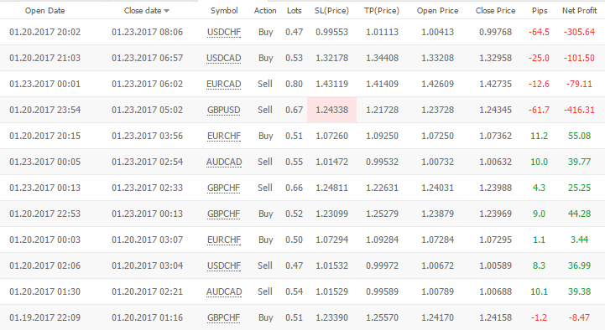Select TP price 1.25570
The height and width of the screenshot is (330, 605).
click(382, 317)
